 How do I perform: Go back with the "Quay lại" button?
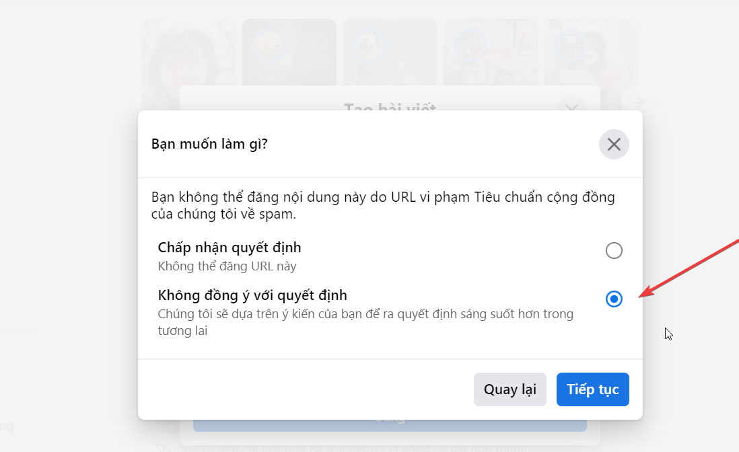point(510,389)
